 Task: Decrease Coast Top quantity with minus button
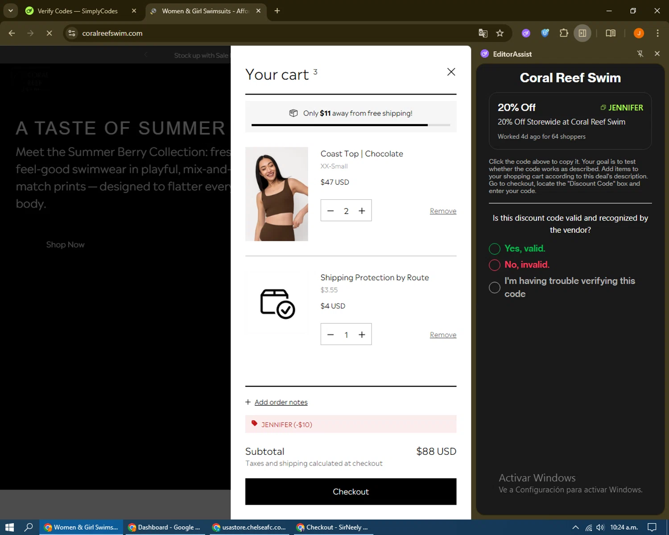pyautogui.click(x=330, y=211)
